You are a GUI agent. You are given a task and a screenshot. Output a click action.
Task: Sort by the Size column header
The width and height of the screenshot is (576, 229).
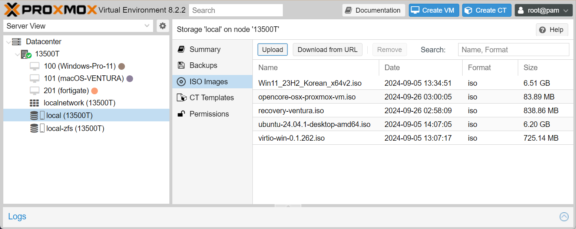pos(546,68)
